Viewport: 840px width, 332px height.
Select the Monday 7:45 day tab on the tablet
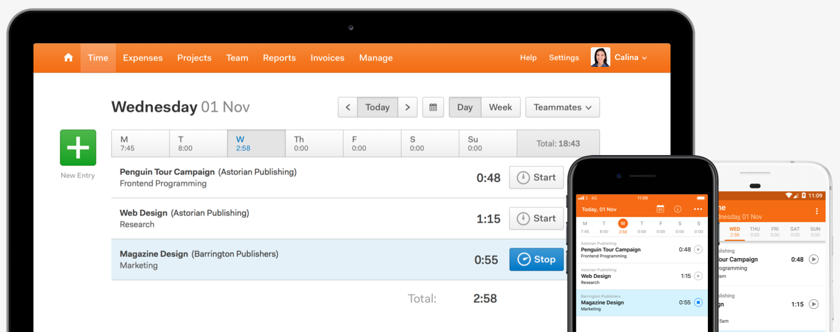pyautogui.click(x=141, y=144)
